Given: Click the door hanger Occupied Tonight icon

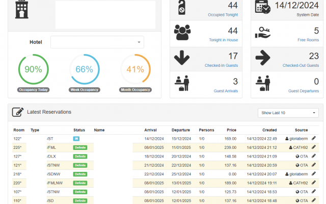Looking at the screenshot, I should click(182, 9).
